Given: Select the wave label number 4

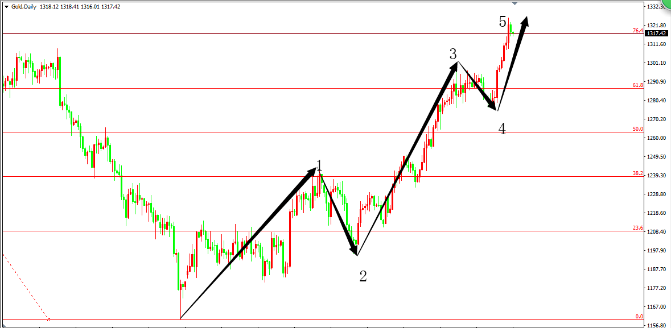Looking at the screenshot, I should (x=502, y=130).
